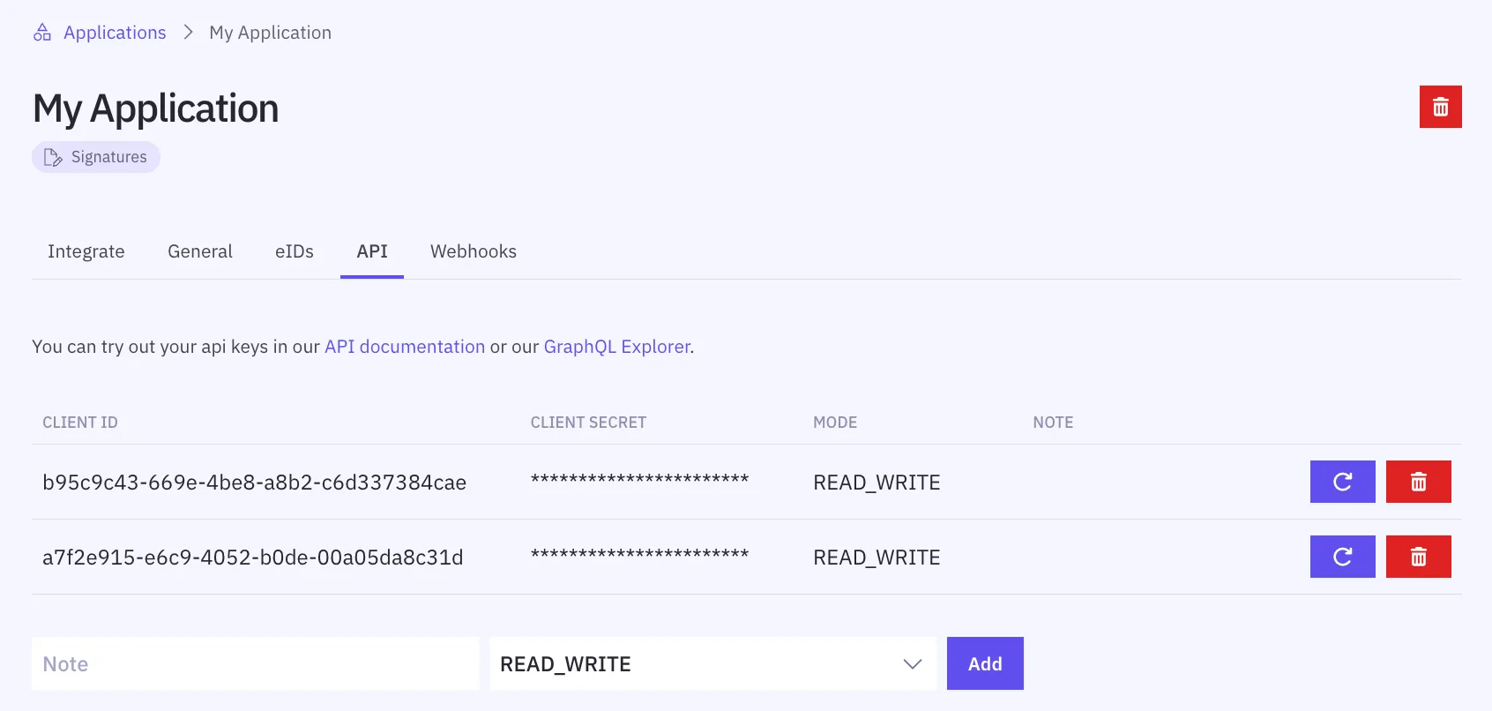1492x711 pixels.
Task: Switch to the Integrate tab
Action: click(x=86, y=251)
